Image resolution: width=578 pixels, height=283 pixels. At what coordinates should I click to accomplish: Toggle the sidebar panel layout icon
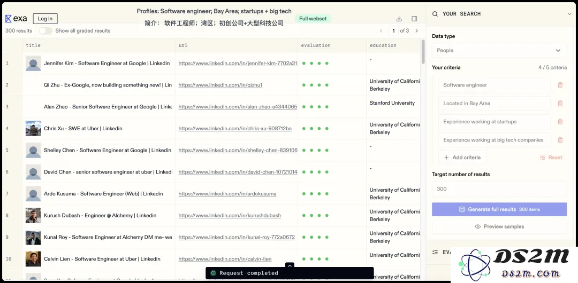(x=414, y=19)
